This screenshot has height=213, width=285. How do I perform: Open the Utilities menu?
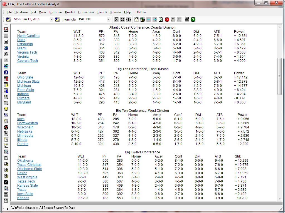pos(141,12)
